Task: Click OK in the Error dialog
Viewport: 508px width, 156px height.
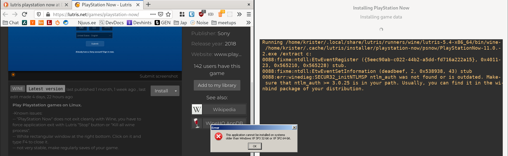Action: tap(255, 146)
